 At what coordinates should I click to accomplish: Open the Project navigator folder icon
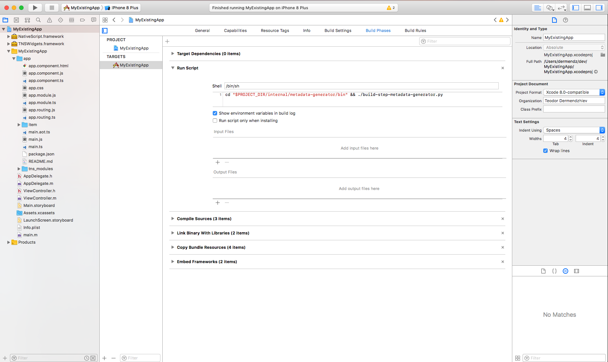tap(6, 20)
